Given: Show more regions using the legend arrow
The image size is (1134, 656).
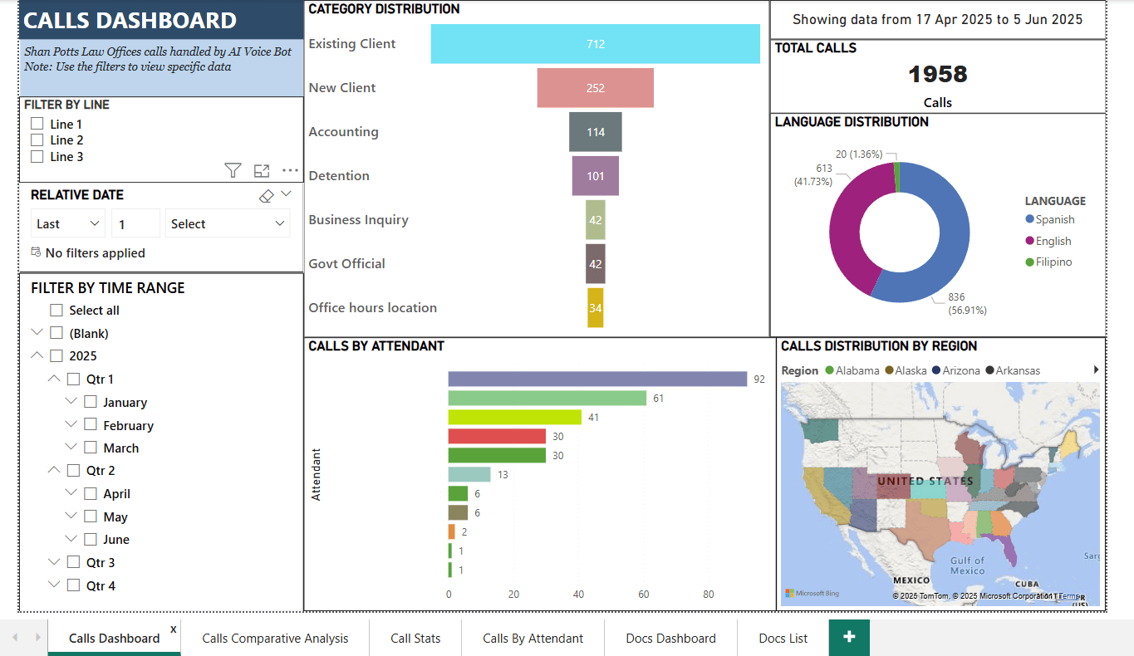Looking at the screenshot, I should 1096,370.
